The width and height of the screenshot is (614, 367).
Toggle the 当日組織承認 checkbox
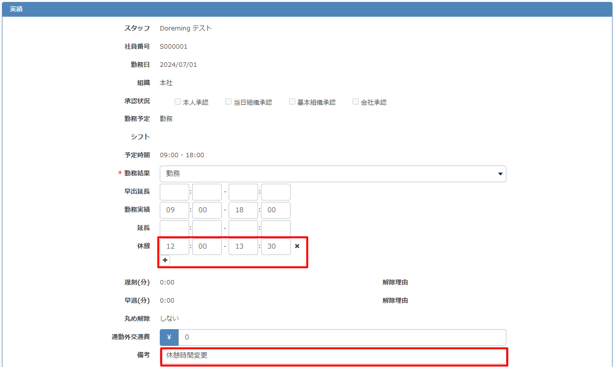[229, 102]
